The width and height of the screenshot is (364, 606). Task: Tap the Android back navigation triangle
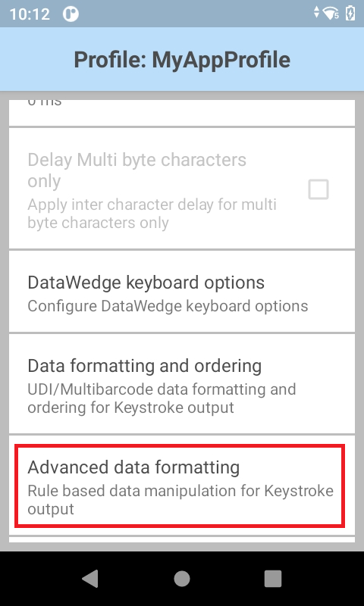pyautogui.click(x=90, y=579)
